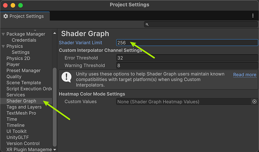The height and width of the screenshot is (152, 259).
Task: Click the Shader Variant Limit field
Action: coord(187,43)
